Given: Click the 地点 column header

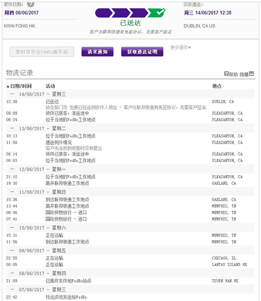Looking at the screenshot, I should click(x=217, y=86).
